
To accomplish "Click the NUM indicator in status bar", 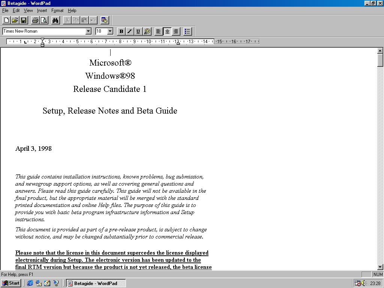I will coord(378,274).
